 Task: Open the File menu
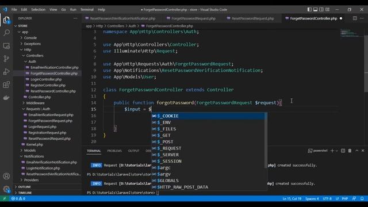[14, 10]
